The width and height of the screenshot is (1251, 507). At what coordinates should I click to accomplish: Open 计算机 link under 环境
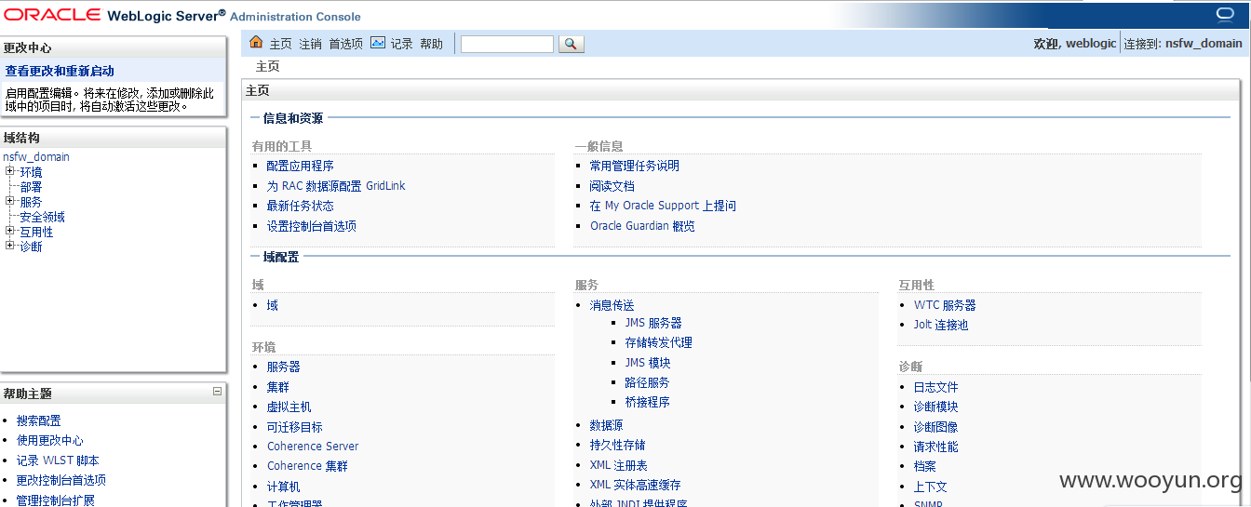click(x=283, y=487)
